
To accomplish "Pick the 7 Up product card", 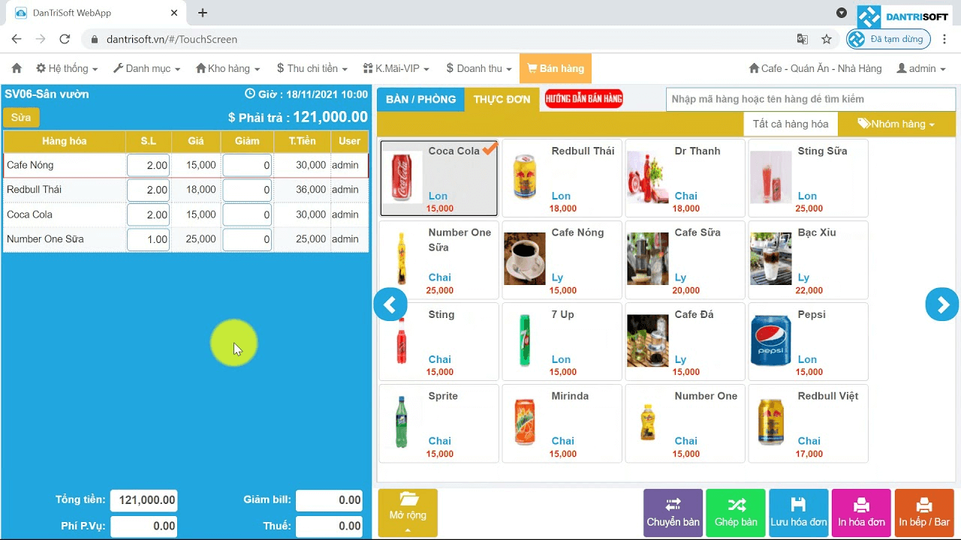I will [562, 341].
